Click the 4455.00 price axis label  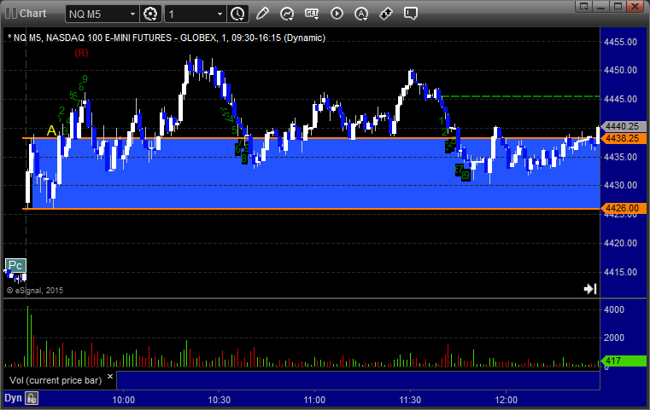pos(621,42)
